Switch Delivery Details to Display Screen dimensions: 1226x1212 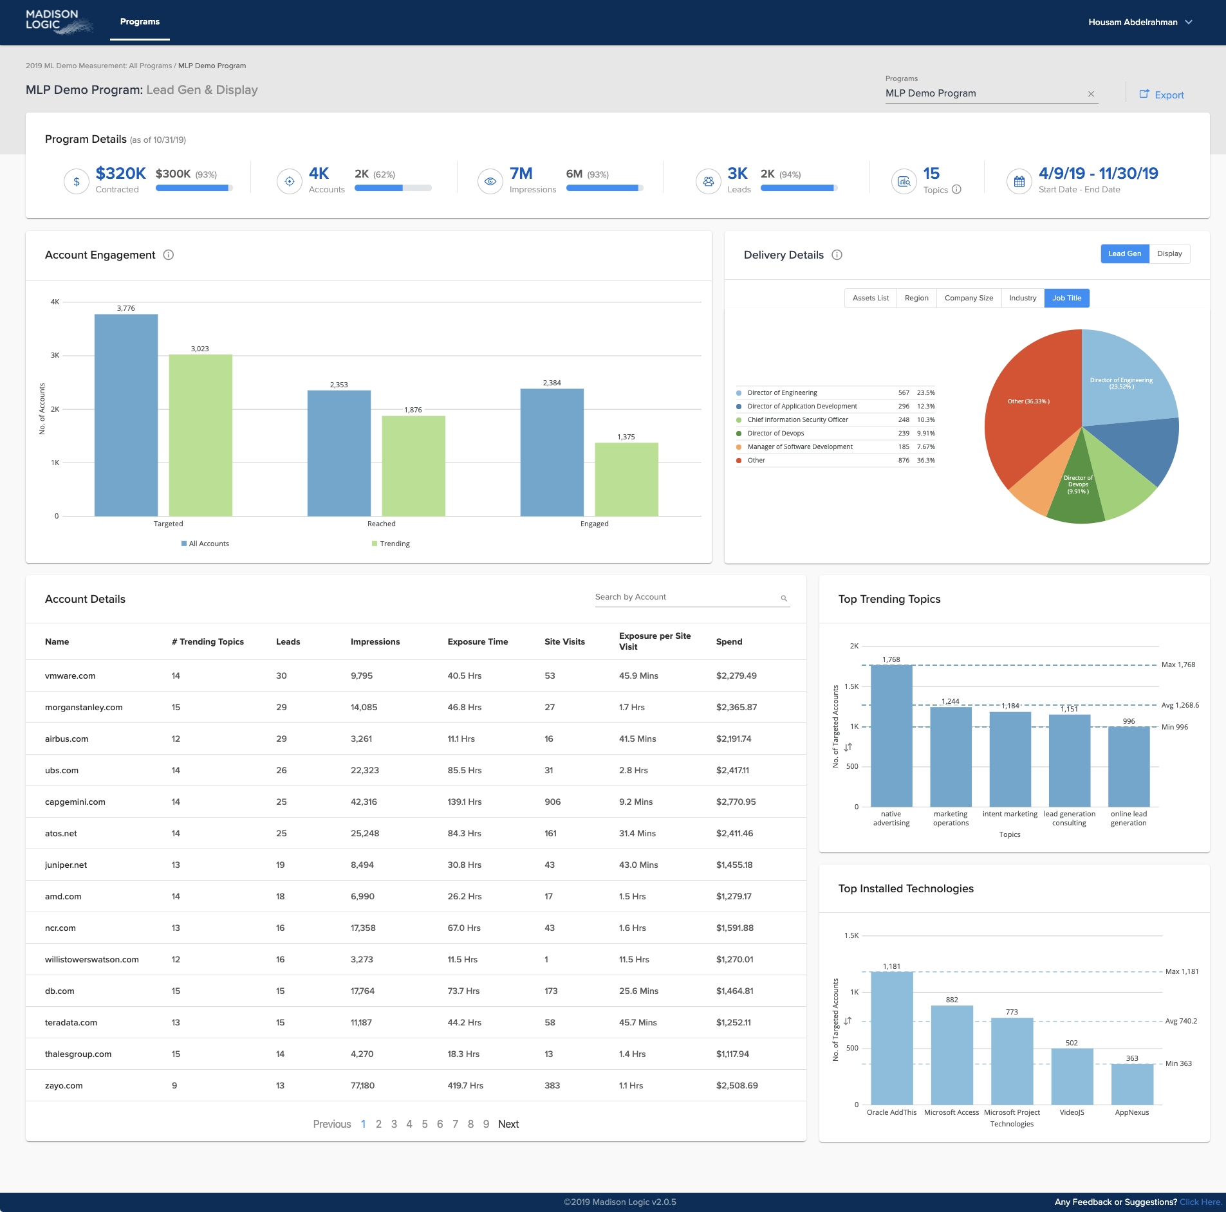point(1169,253)
